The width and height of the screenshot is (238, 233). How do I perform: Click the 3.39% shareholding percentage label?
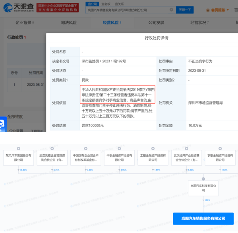[x=90, y=170]
